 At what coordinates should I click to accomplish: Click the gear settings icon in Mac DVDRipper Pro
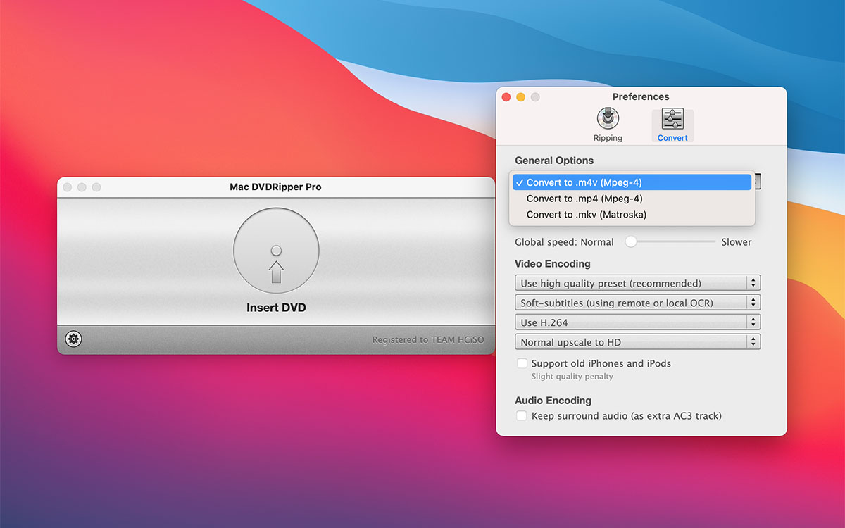(x=73, y=339)
